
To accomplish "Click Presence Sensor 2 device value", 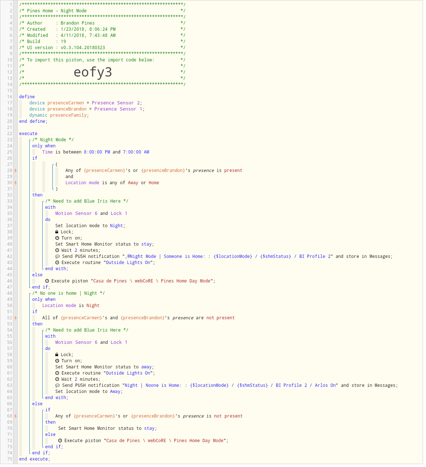I will coord(116,103).
